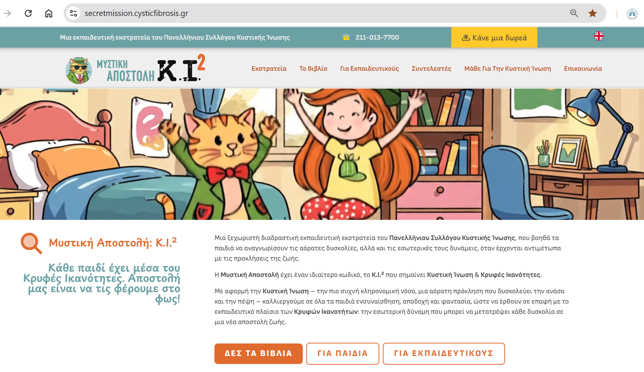Image resolution: width=644 pixels, height=372 pixels.
Task: Go to Για Εκπαιδευτικούς in the navigation
Action: [369, 68]
